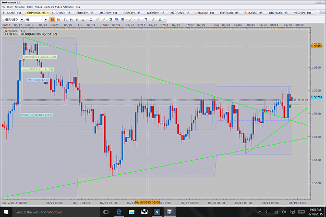
Task: Switch to NZD/USD. H8 tab
Action: [x=180, y=13]
